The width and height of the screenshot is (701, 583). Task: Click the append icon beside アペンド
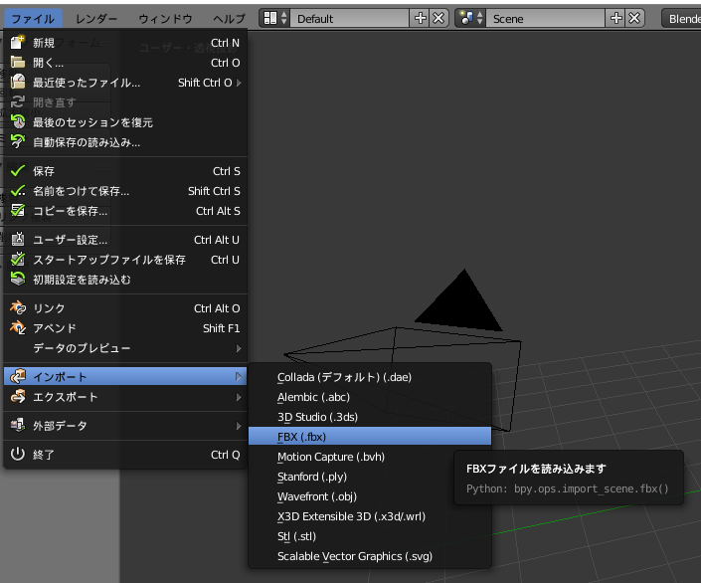pos(18,328)
